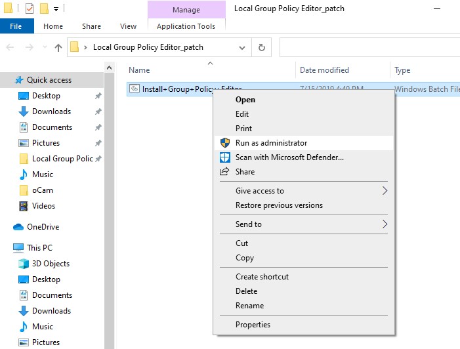Expand the address bar history dropdown
The image size is (460, 349).
pyautogui.click(x=242, y=47)
